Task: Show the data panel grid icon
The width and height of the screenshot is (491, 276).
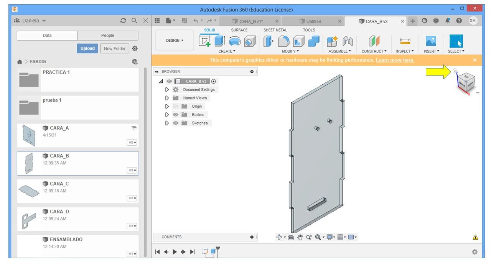Action: coord(157,21)
